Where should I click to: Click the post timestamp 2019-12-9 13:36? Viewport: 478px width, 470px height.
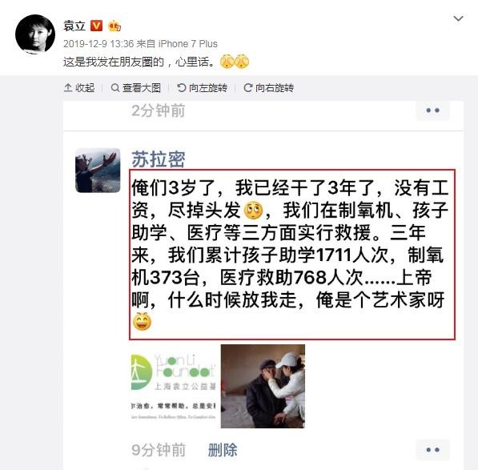98,43
